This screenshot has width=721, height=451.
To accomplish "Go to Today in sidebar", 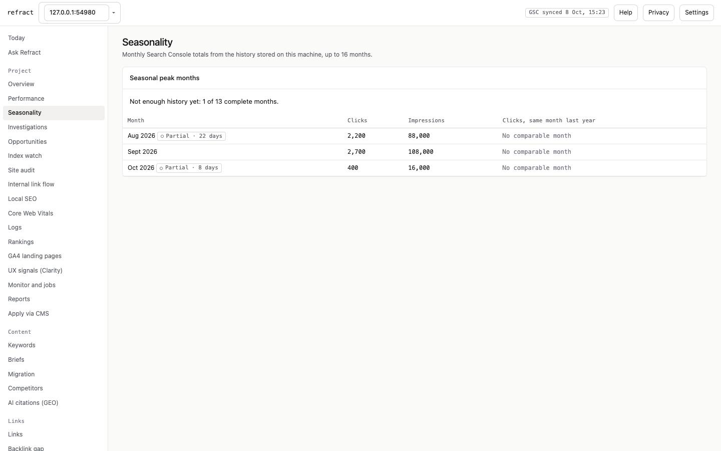I will click(x=54, y=38).
